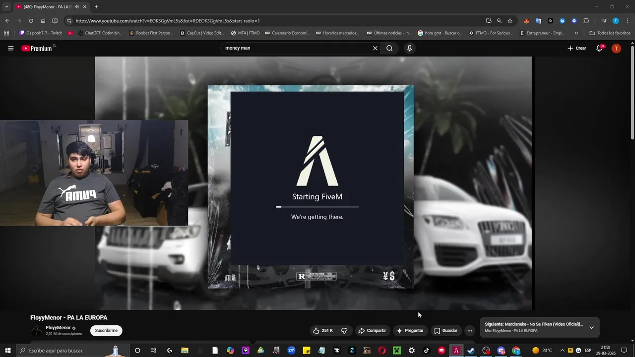Bookmark this page with the star
635x357 pixels.
click(x=510, y=21)
